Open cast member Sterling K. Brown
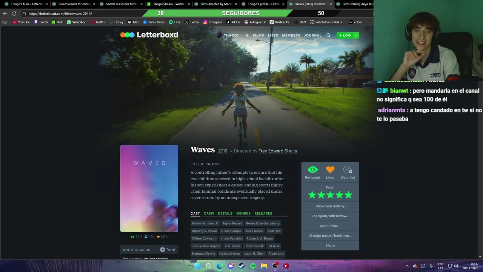Image resolution: width=483 pixels, height=272 pixels. click(205, 231)
